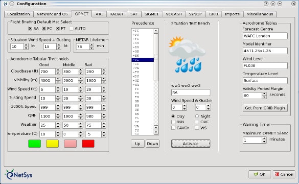Enable the AUTO checkbox
Screen dimensions: 299x184
point(72,29)
